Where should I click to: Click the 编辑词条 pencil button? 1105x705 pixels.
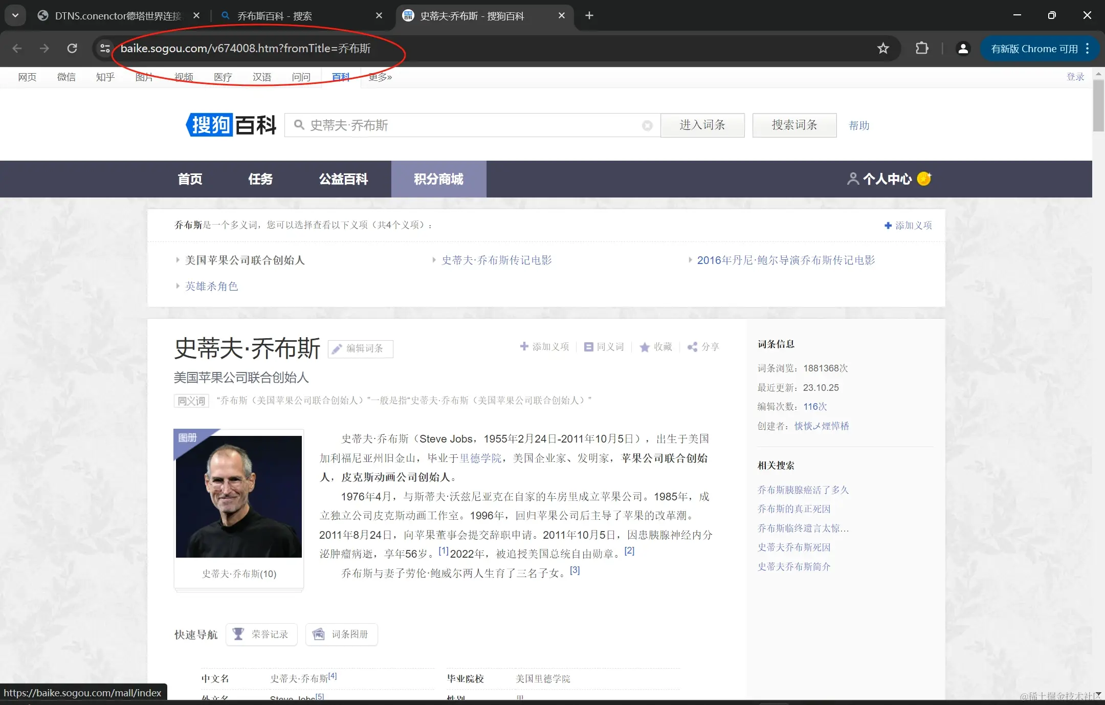click(x=360, y=348)
